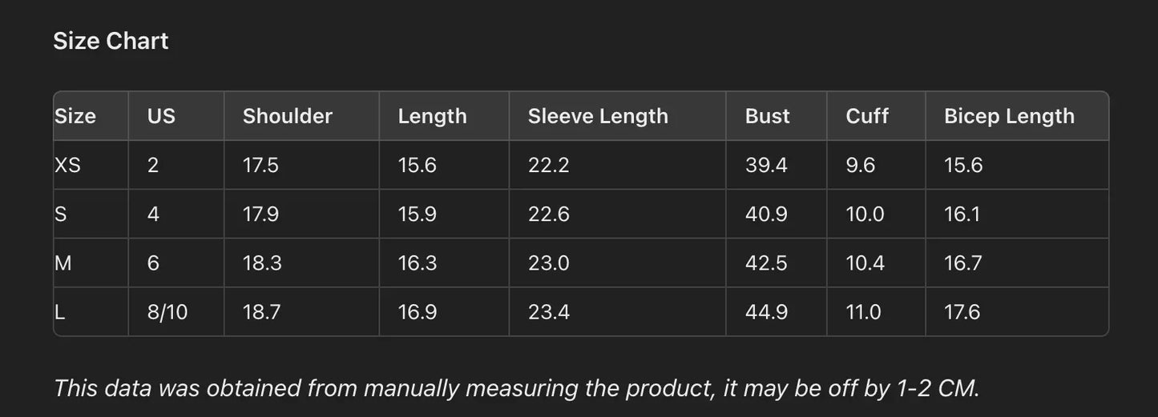Click the 17.9 shoulder value for S
This screenshot has width=1158, height=417.
tap(261, 215)
